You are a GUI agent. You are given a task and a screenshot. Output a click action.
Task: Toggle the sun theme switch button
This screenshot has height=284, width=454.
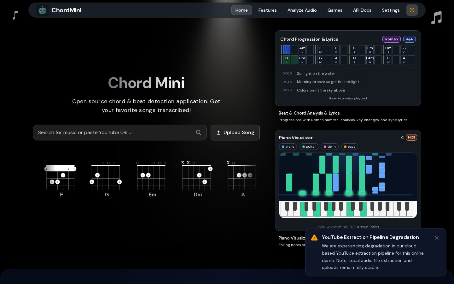point(412,10)
